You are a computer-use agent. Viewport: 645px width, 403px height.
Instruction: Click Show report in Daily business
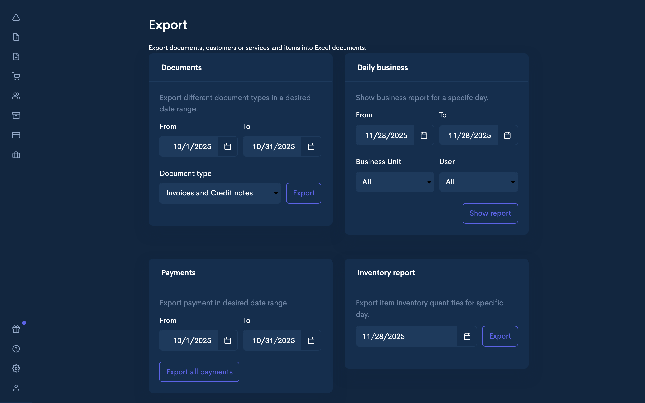[490, 213]
